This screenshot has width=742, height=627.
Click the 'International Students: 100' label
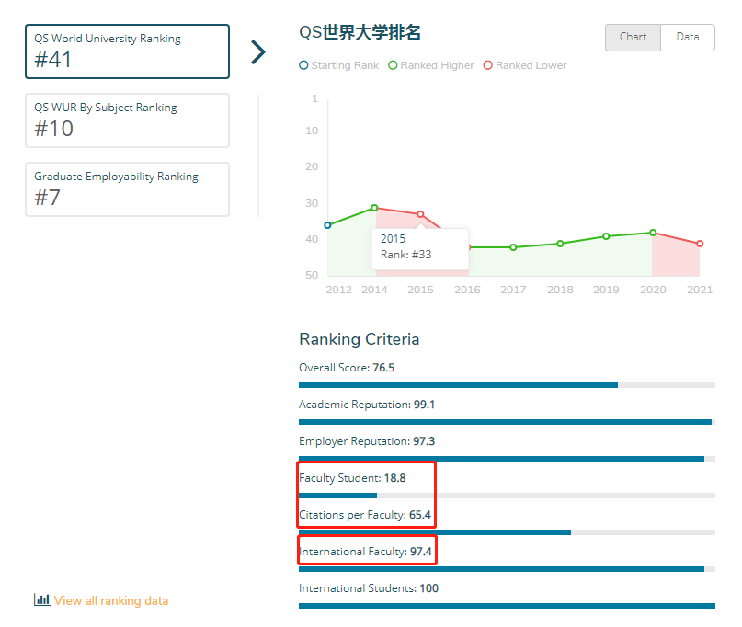pyautogui.click(x=369, y=588)
